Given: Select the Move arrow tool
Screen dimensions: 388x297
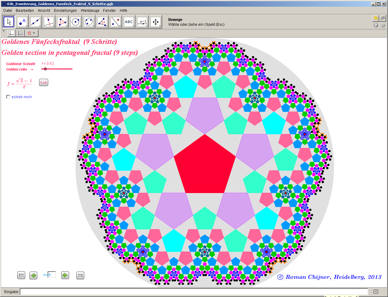Looking at the screenshot, I should point(9,22).
